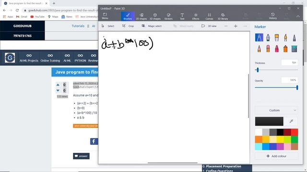Click the canvas horizontal scrollbar
The width and height of the screenshot is (307, 172).
click(x=173, y=162)
